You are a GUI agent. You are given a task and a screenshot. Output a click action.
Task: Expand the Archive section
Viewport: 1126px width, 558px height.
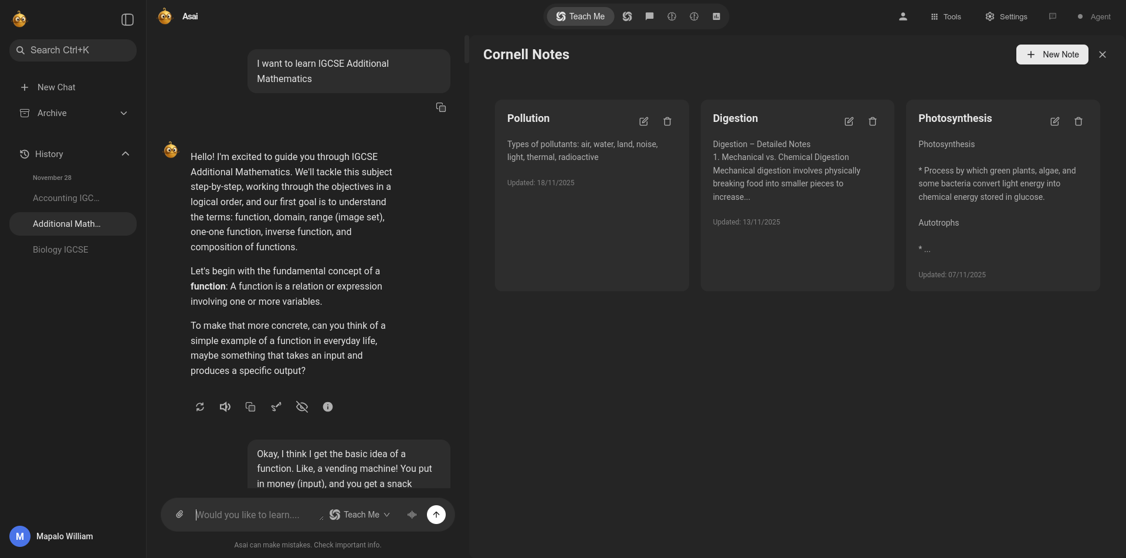pos(124,113)
